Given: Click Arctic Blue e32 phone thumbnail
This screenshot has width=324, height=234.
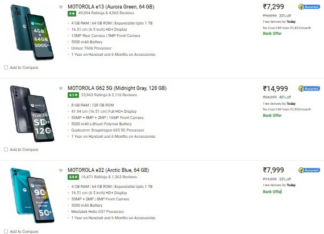Looking at the screenshot, I should point(32,195).
